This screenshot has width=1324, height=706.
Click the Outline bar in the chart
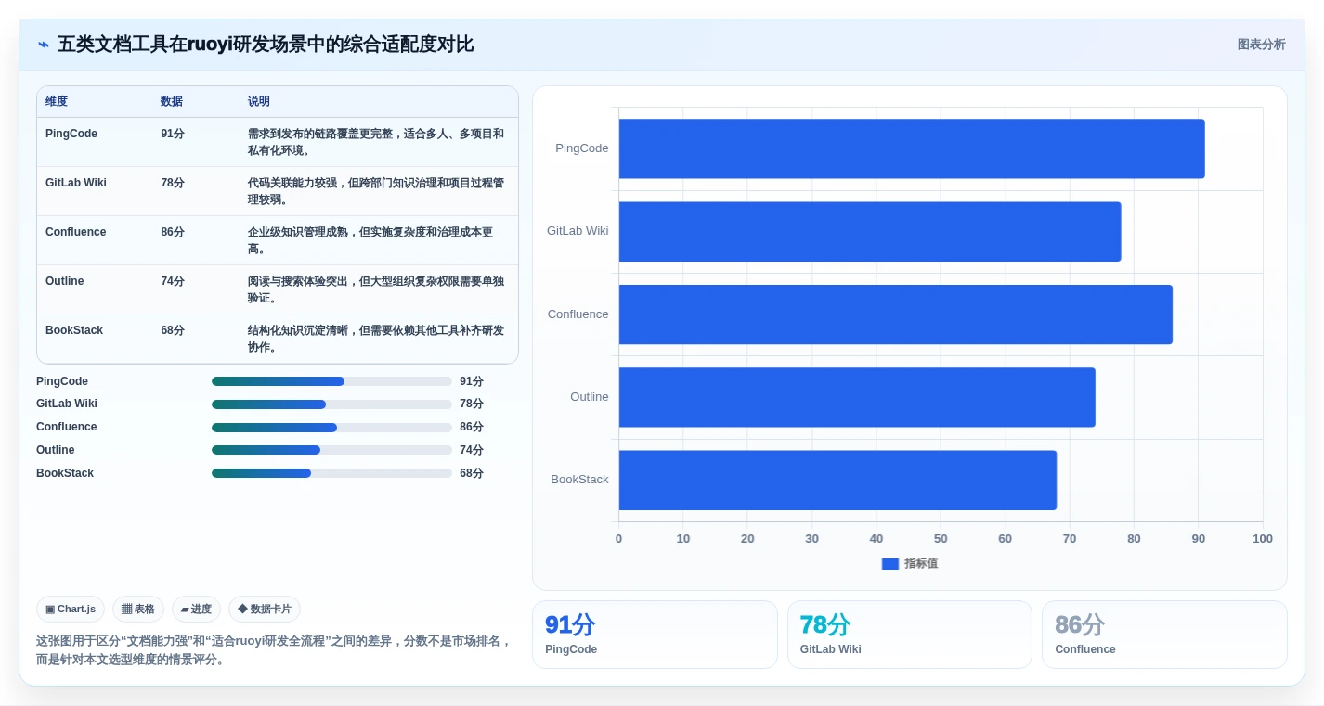point(857,397)
